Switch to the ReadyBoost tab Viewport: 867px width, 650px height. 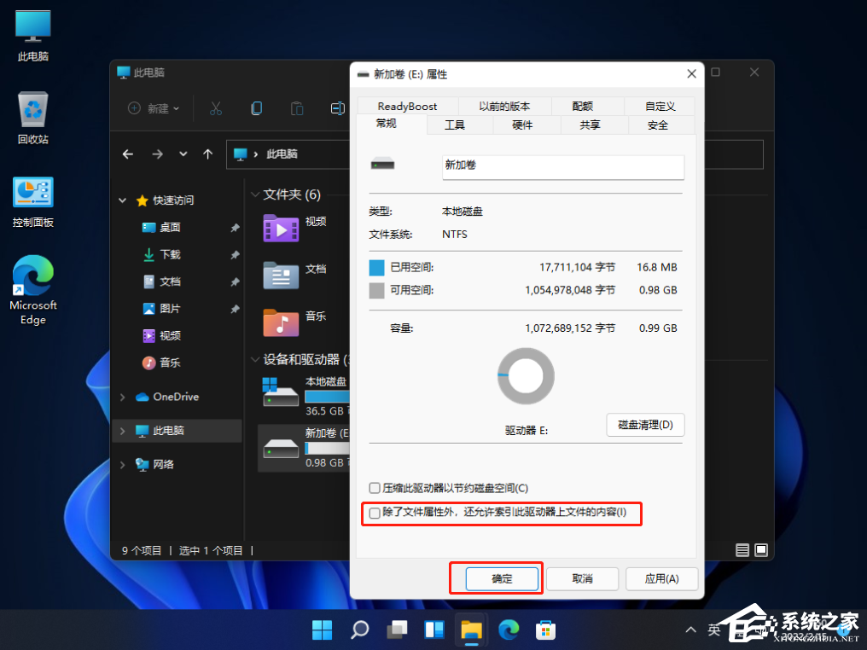coord(408,106)
